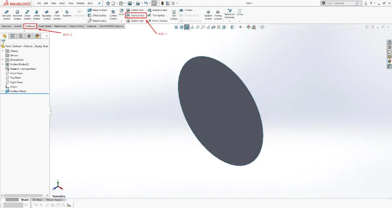Switch to the Weldments tab
This screenshot has width=392, height=208.
point(60,26)
